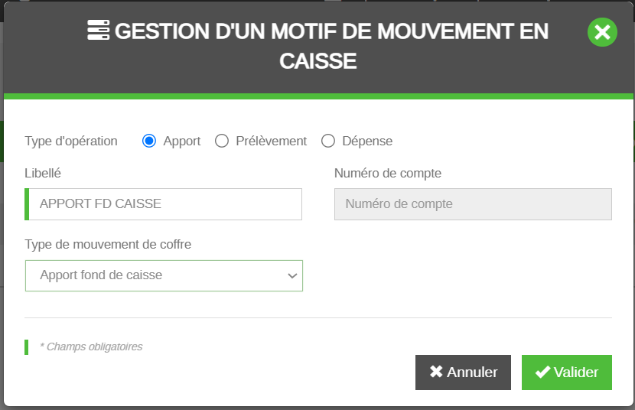This screenshot has height=410, width=635.
Task: Click the Dépense option label text
Action: [367, 141]
